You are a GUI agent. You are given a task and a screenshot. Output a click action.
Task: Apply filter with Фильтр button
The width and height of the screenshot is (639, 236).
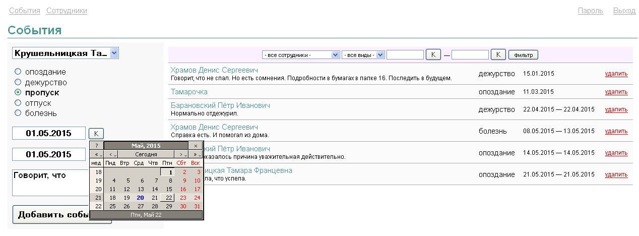click(x=523, y=54)
